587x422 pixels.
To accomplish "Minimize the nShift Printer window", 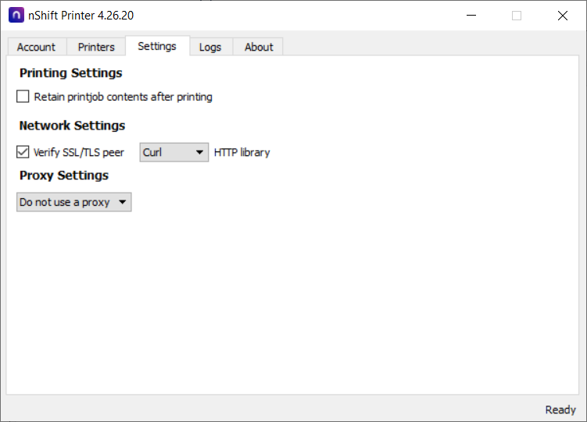I will (x=471, y=16).
